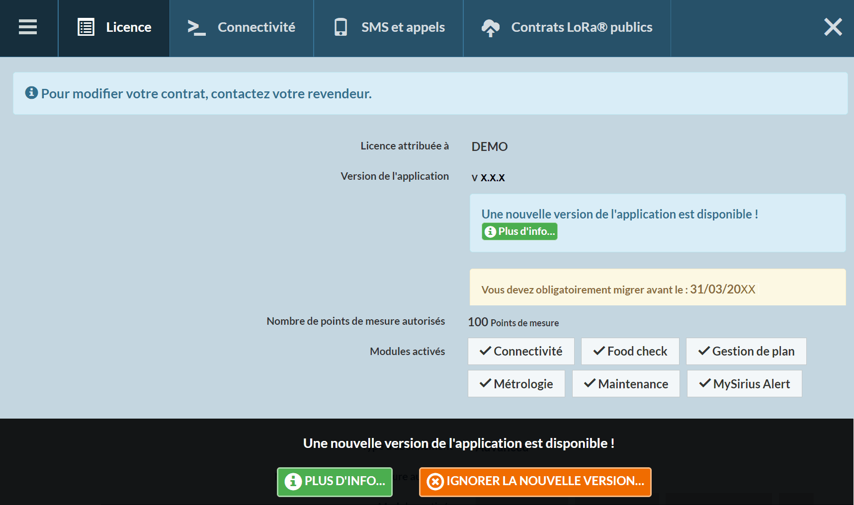
Task: Open the SMS et appels tab
Action: click(x=389, y=27)
